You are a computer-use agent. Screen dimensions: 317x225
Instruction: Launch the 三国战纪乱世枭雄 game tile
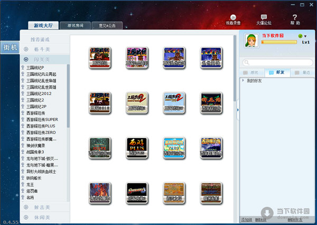click(x=174, y=57)
